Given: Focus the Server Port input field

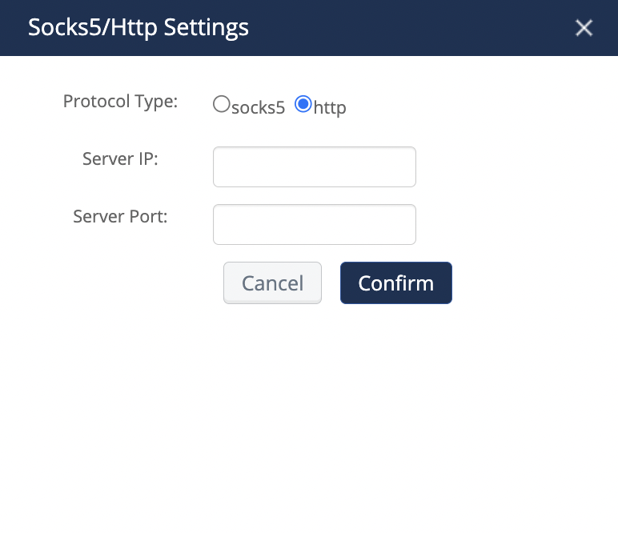Looking at the screenshot, I should coord(314,224).
